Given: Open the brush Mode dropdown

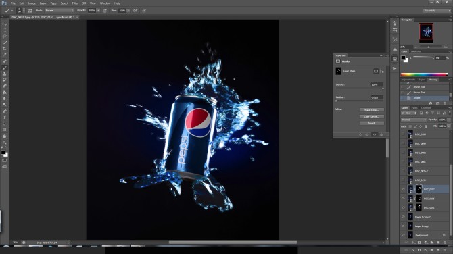Looking at the screenshot, I should pos(59,11).
